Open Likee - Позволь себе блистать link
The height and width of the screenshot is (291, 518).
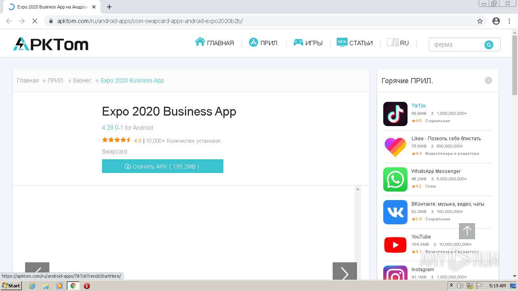[446, 139]
